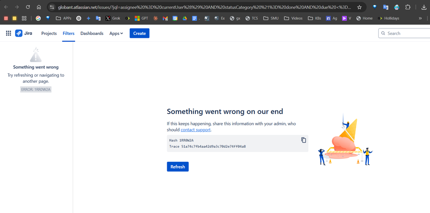Open browser Downloads icon

(424, 7)
